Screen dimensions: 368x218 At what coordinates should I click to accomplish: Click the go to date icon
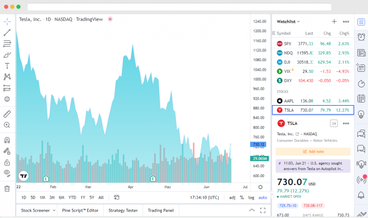tap(116, 197)
